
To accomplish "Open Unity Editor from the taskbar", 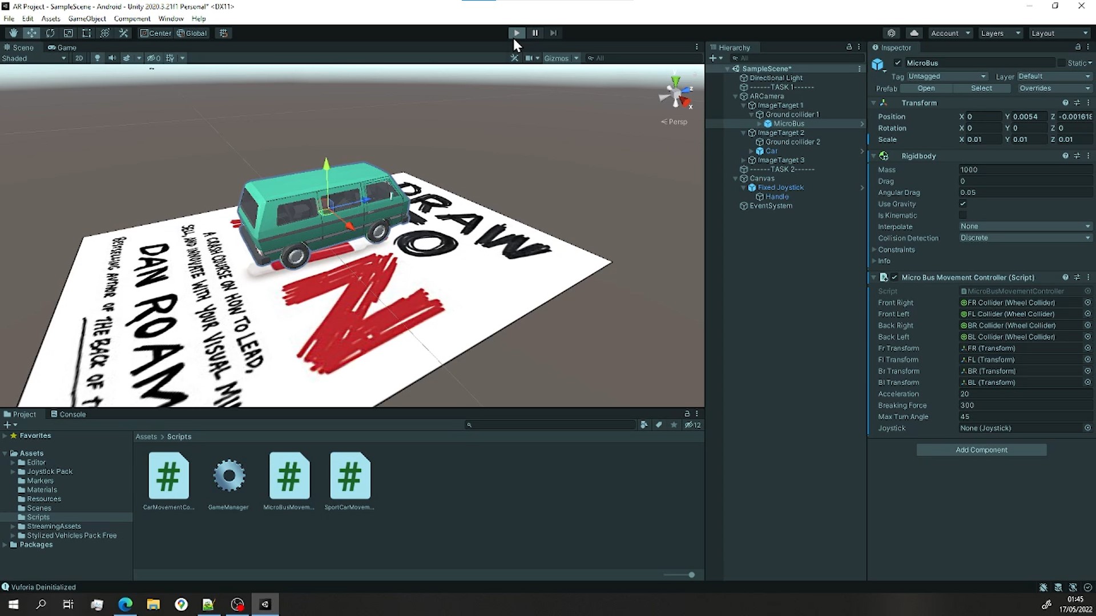I will tap(265, 604).
